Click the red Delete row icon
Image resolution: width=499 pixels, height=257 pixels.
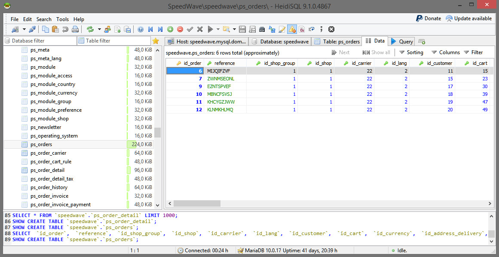[180, 29]
